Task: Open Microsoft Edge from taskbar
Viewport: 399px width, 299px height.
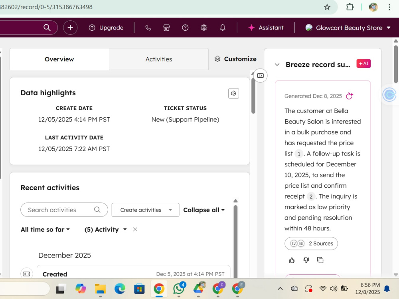Action: pos(120,289)
